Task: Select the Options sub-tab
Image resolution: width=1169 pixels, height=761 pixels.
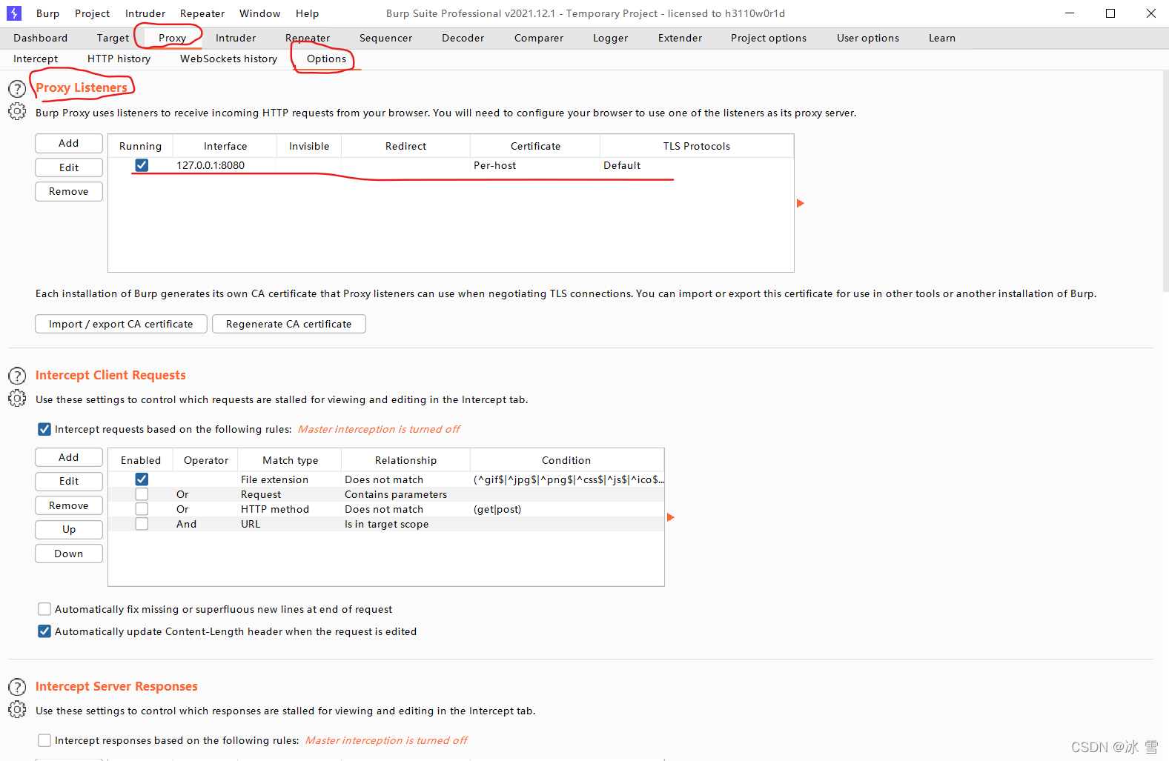Action: tap(326, 59)
